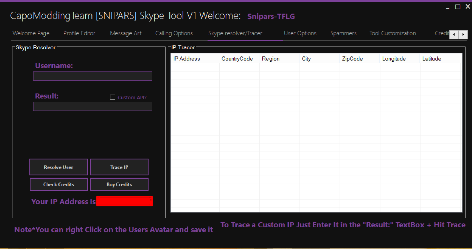The image size is (472, 249).
Task: Click the 'Your IP Address Is' label
Action: click(64, 202)
